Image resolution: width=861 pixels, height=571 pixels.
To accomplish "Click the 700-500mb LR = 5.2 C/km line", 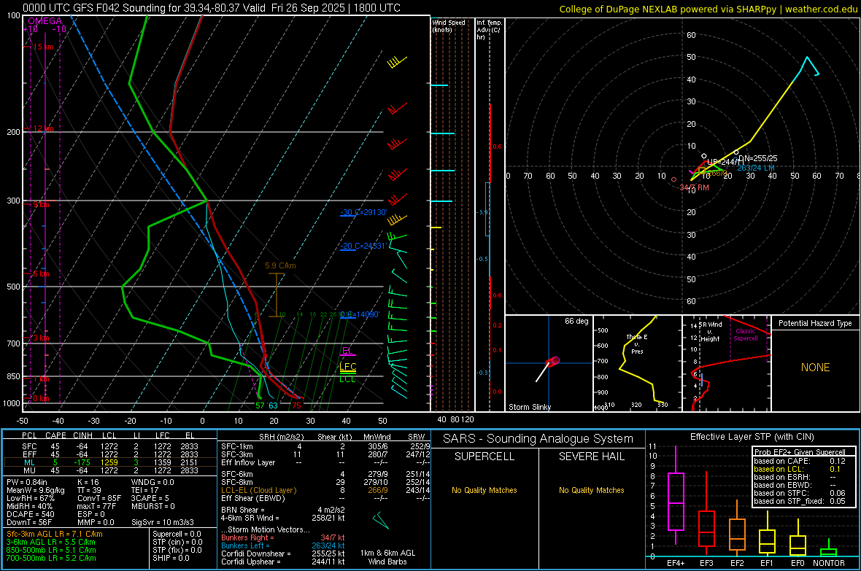I will [51, 558].
